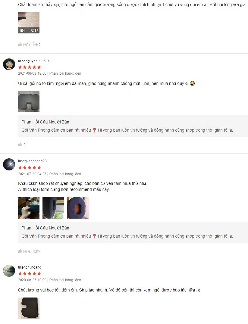Screen dimensions: 248x324
Task: Click star rating of khoanguyen090694's review
Action: tap(29, 67)
